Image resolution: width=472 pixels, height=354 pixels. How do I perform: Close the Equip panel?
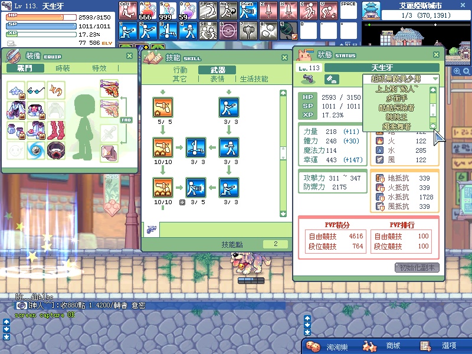point(129,55)
